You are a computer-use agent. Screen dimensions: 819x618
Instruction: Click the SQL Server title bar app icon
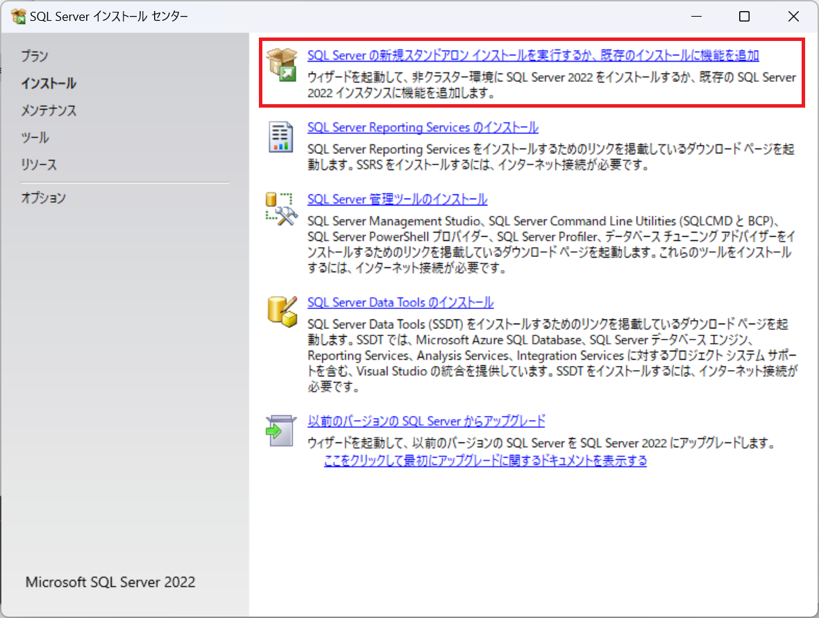click(18, 16)
